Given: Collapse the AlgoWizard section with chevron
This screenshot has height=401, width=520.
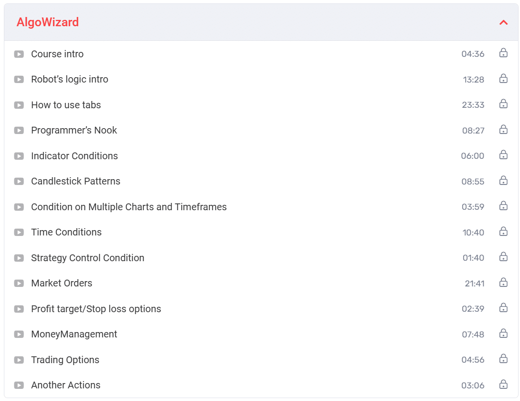Looking at the screenshot, I should [x=503, y=22].
